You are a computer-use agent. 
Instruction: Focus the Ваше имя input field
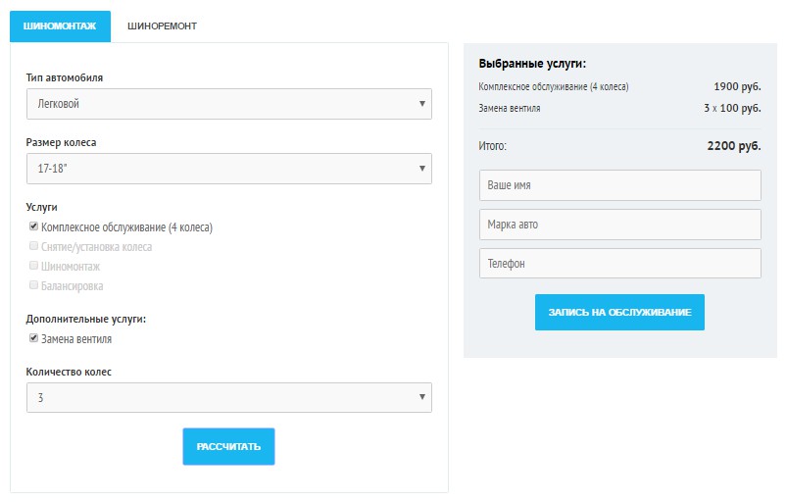pyautogui.click(x=619, y=184)
